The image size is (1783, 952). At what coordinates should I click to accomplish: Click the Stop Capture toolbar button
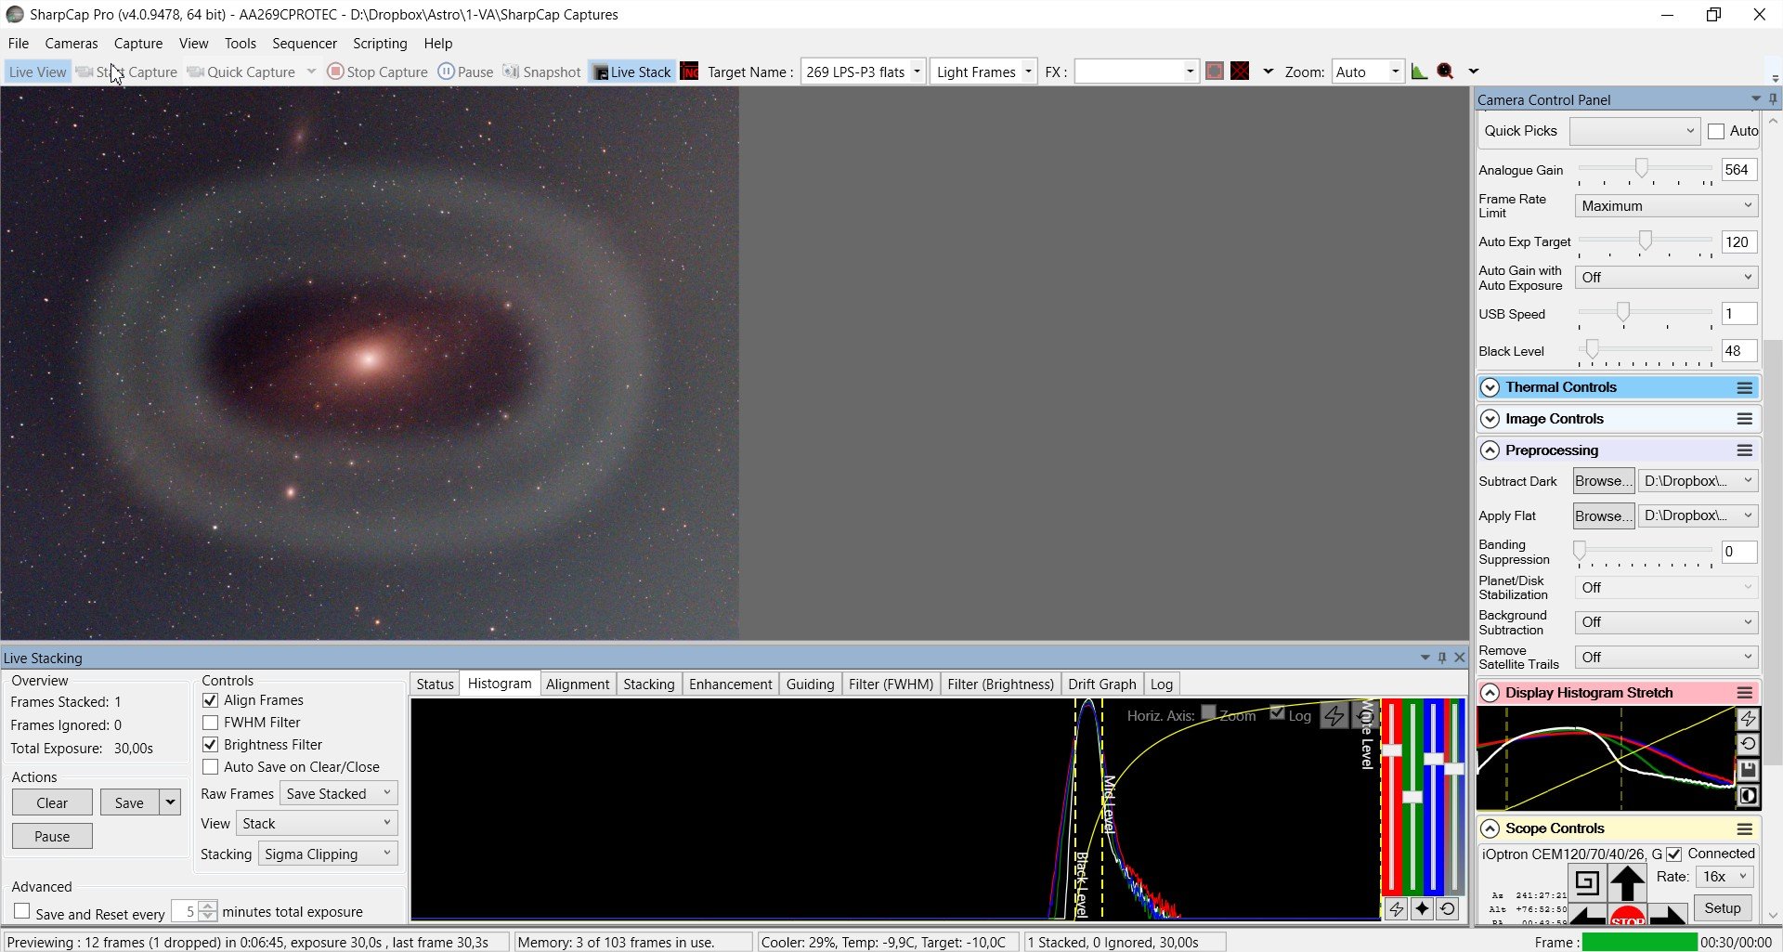377,72
